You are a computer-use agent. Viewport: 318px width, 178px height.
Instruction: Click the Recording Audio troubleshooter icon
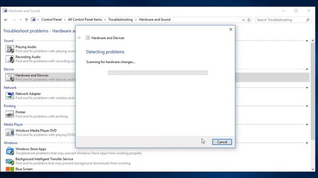point(9,59)
